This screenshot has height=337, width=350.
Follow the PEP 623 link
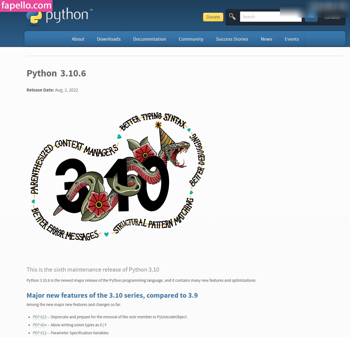(40, 317)
